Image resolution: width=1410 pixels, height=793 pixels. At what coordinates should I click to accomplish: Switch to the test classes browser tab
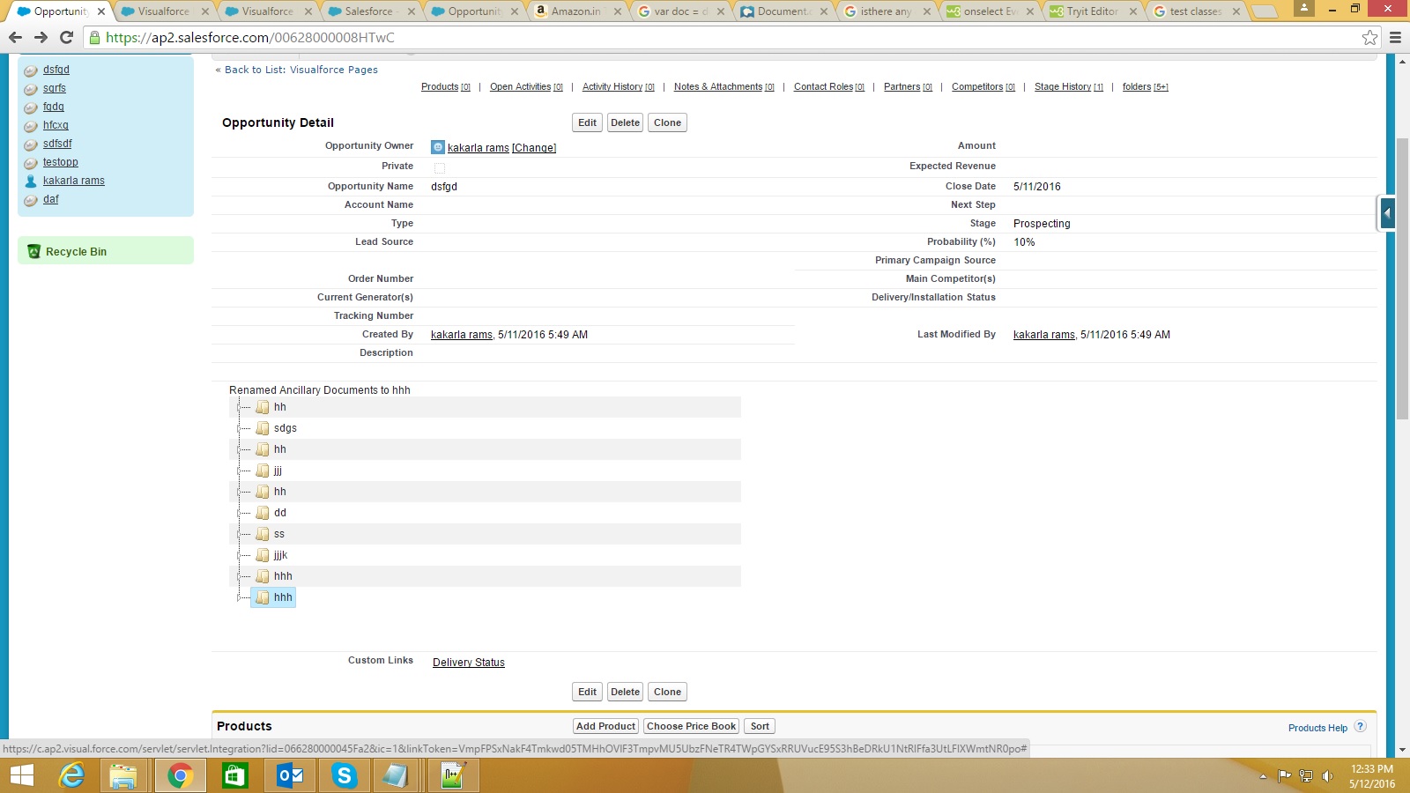pos(1195,11)
